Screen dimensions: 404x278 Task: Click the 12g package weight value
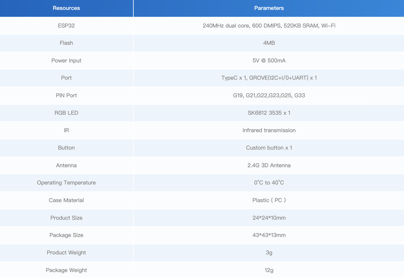pos(269,270)
